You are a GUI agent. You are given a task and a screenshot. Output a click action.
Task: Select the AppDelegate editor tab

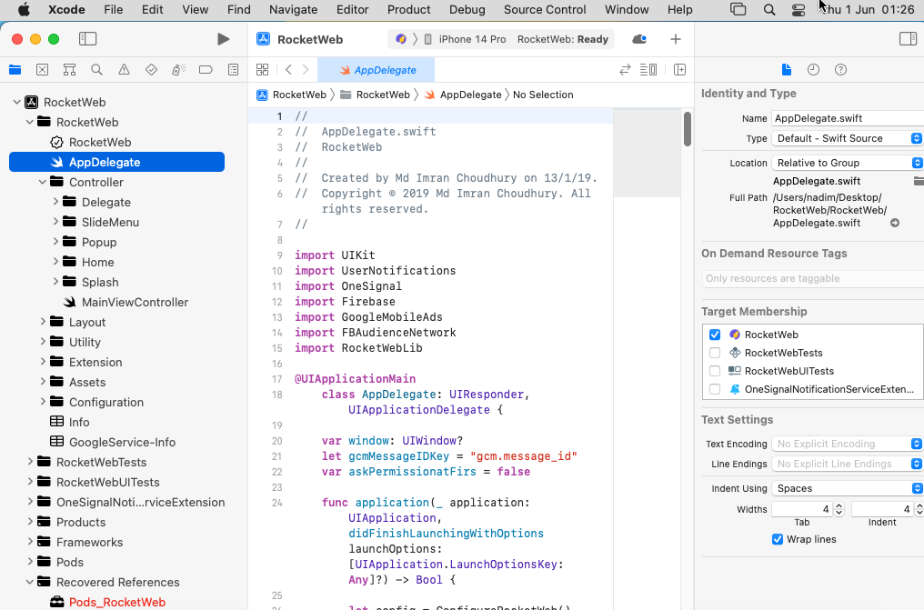pyautogui.click(x=376, y=69)
